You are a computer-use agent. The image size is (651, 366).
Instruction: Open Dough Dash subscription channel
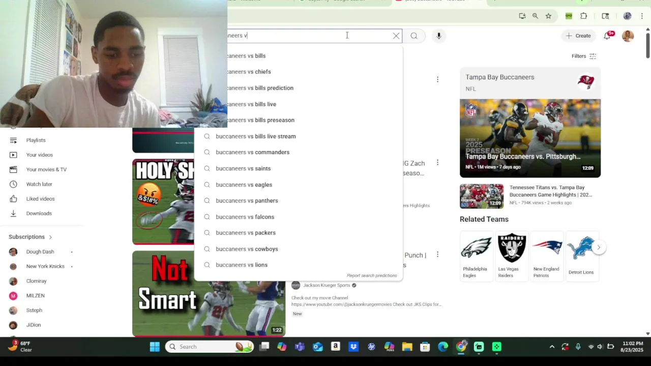coord(41,252)
